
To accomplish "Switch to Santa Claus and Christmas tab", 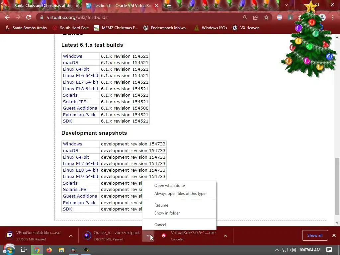I will [x=43, y=6].
